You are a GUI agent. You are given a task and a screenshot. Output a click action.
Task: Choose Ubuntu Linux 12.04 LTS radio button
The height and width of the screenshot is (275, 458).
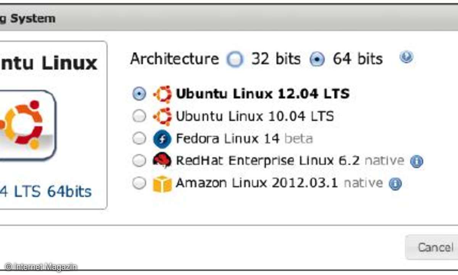click(139, 94)
